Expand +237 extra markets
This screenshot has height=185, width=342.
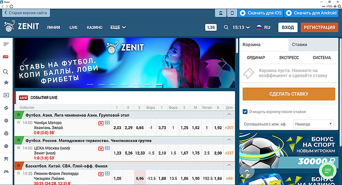pyautogui.click(x=229, y=153)
